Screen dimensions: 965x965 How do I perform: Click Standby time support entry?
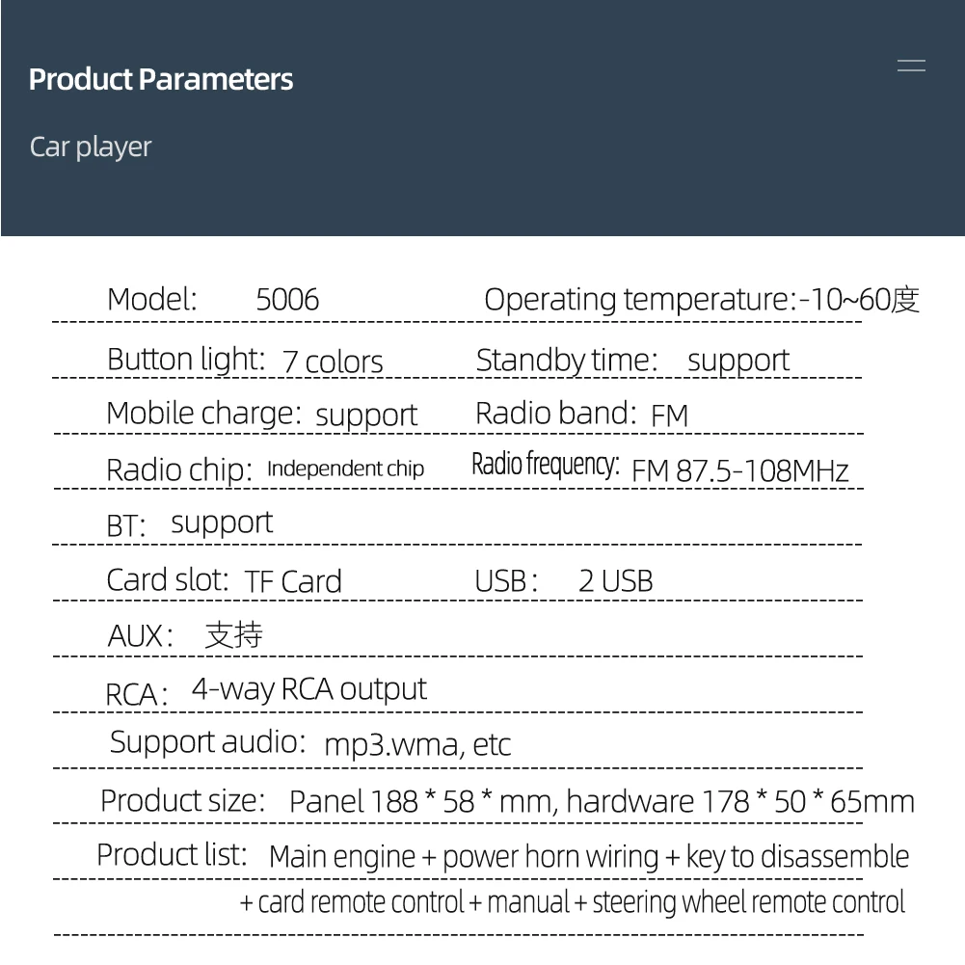pos(632,360)
